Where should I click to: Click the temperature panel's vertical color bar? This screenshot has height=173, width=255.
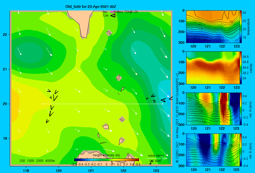(241, 27)
